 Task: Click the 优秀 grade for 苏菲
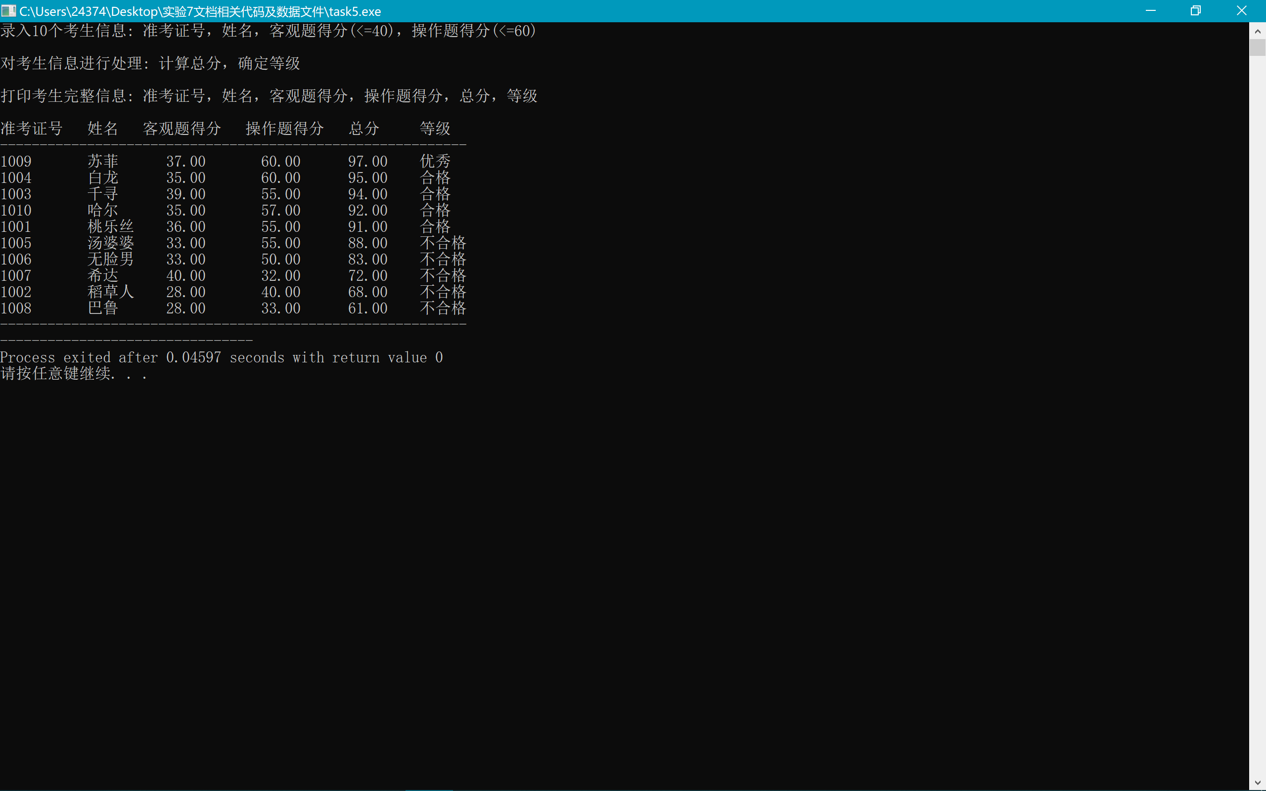pos(435,161)
